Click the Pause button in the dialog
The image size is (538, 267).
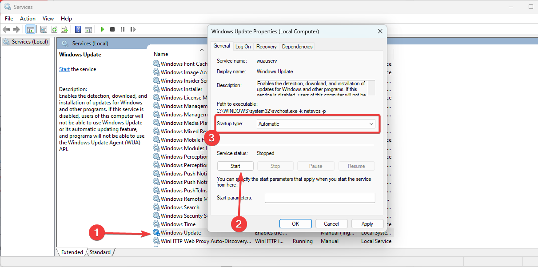pyautogui.click(x=316, y=166)
